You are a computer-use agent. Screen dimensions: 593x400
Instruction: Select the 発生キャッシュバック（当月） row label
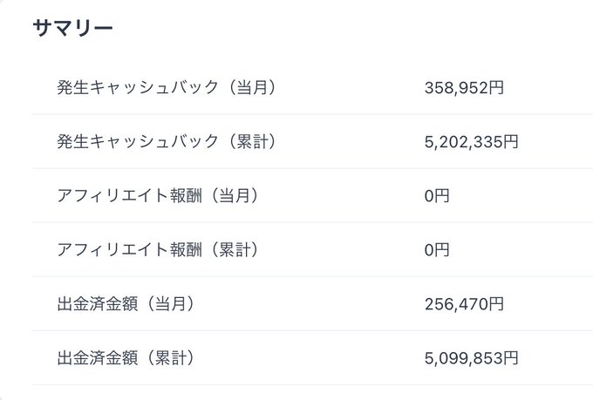166,87
